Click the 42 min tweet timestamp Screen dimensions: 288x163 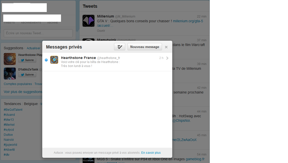pyautogui.click(x=202, y=88)
